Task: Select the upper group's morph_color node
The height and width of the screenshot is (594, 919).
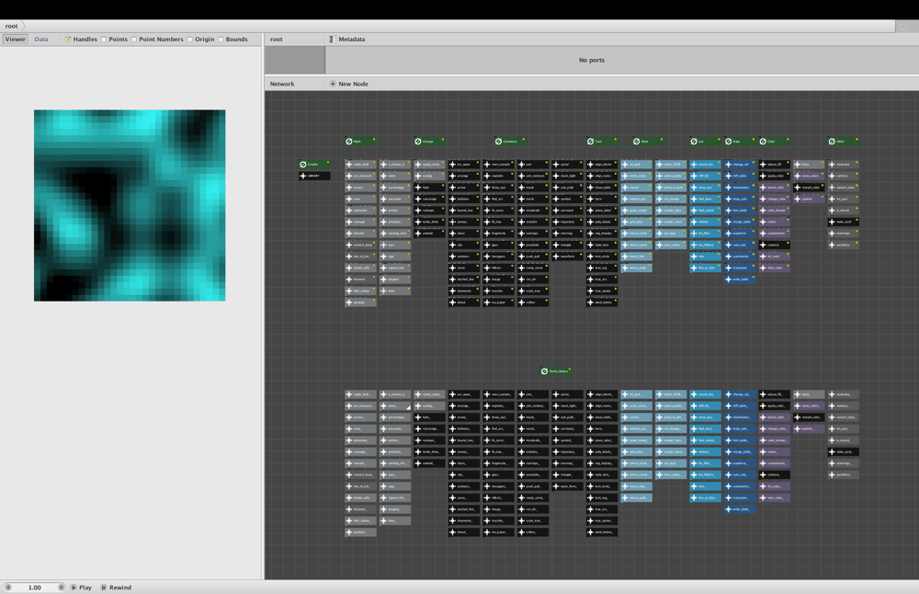Action: 809,187
